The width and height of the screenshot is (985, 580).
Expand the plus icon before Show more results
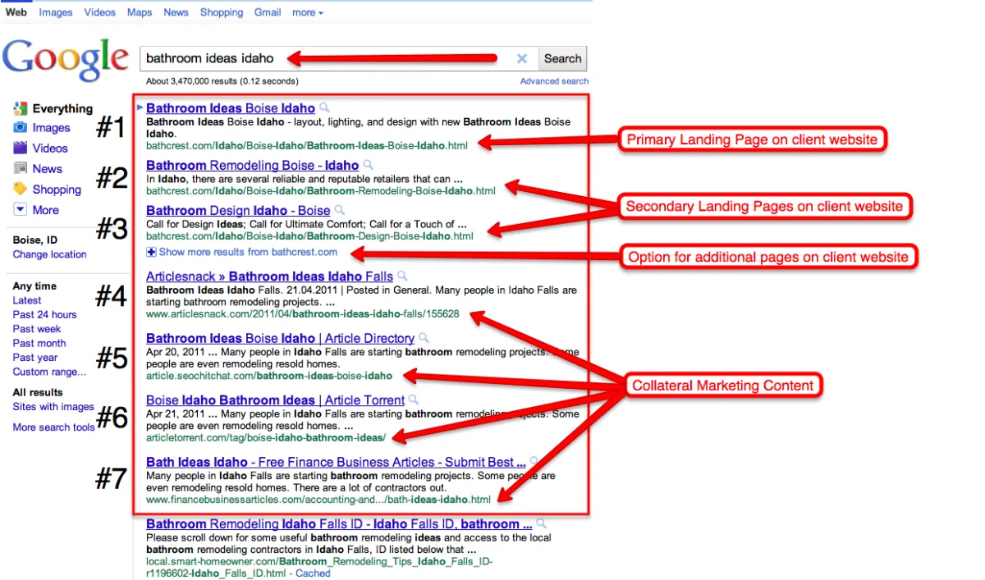pyautogui.click(x=151, y=253)
